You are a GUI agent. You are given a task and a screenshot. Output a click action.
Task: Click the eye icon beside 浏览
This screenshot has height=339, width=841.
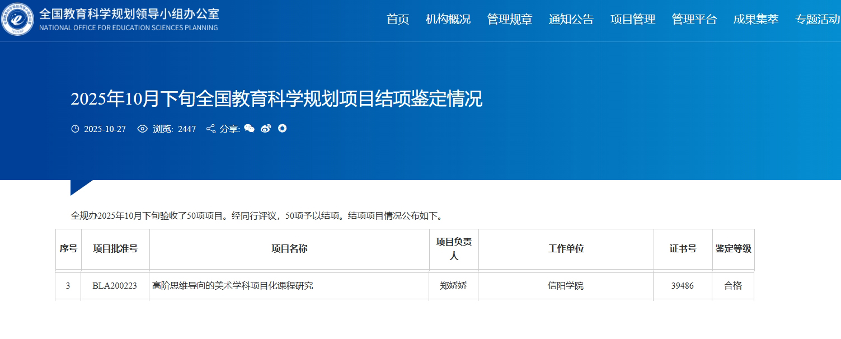143,129
